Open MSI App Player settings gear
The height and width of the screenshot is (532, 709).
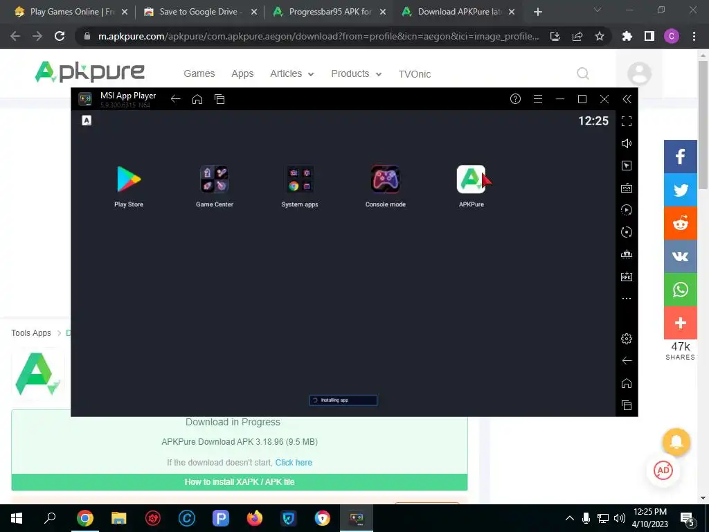point(627,338)
